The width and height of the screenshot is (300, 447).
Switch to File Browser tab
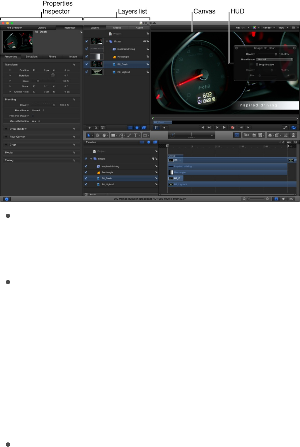(14, 28)
